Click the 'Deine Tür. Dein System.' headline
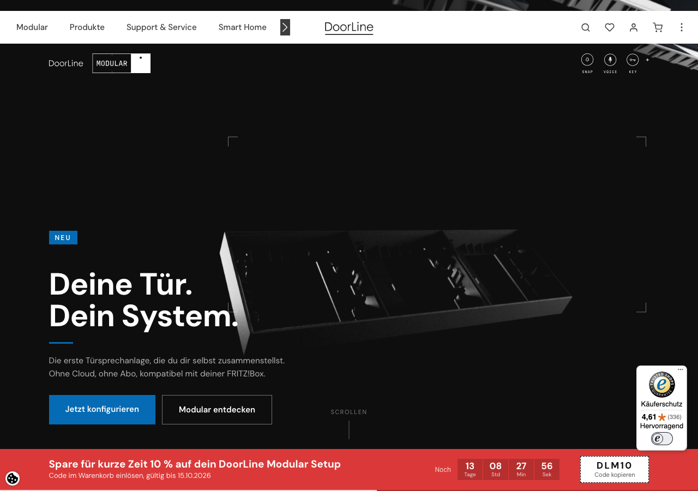 [x=144, y=300]
